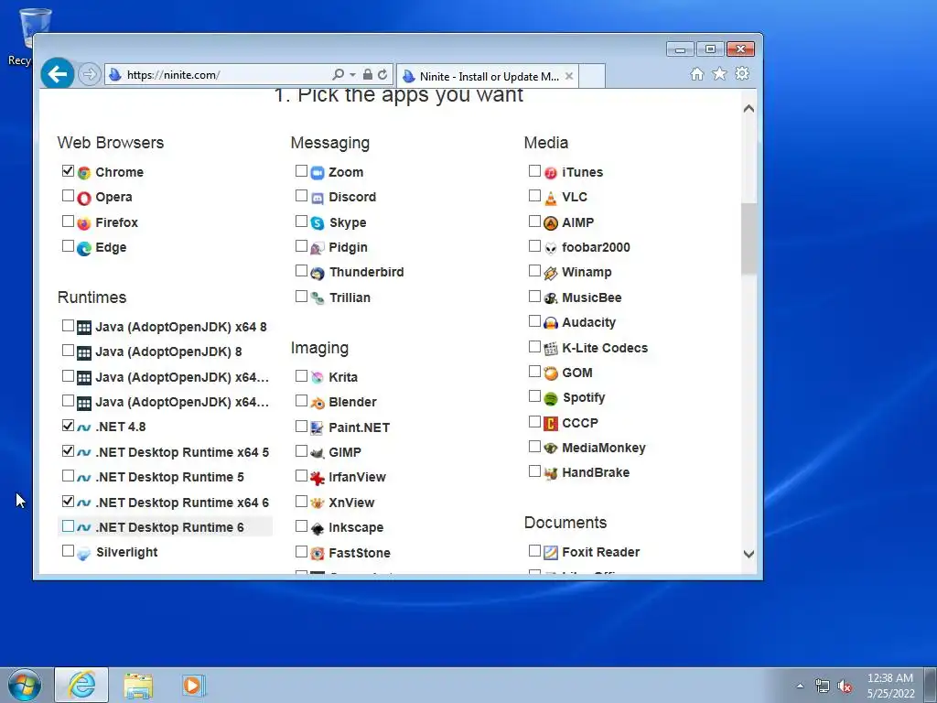Click the iTunes icon
937x703 pixels.
pyautogui.click(x=550, y=173)
